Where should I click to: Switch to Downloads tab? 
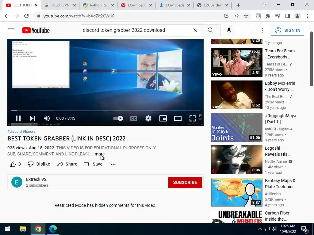pyautogui.click(x=174, y=5)
